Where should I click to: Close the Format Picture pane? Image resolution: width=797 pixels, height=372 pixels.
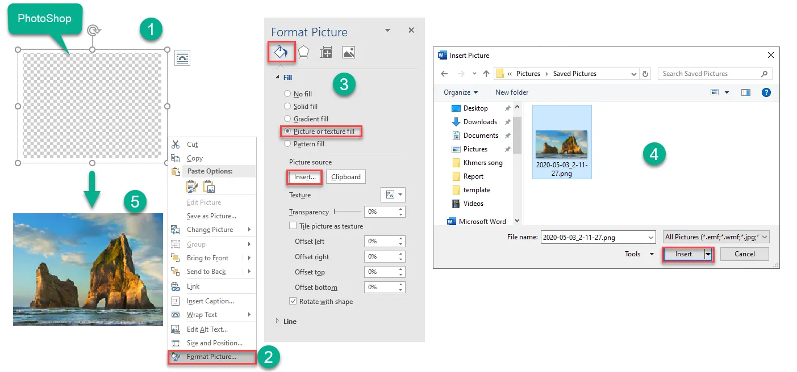click(x=411, y=31)
